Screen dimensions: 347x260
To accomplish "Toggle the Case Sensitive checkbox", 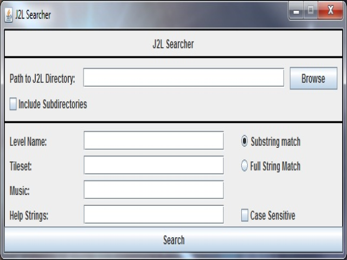I will (245, 215).
